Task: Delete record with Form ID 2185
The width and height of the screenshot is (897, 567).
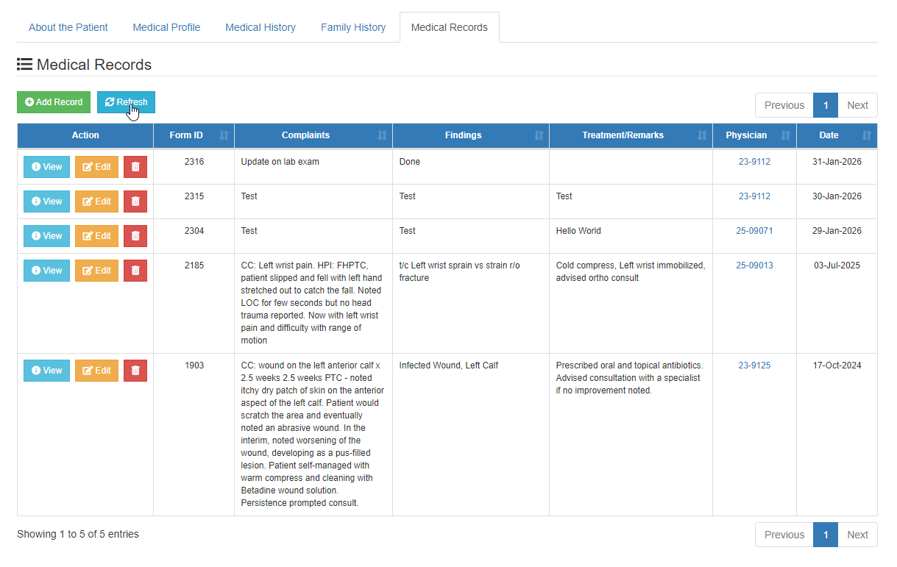Action: 135,271
